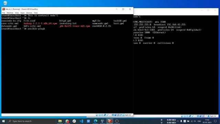The height and width of the screenshot is (124, 220).
Task: Click anaconda-ks.cfg in the terminal listing
Action: (11, 21)
